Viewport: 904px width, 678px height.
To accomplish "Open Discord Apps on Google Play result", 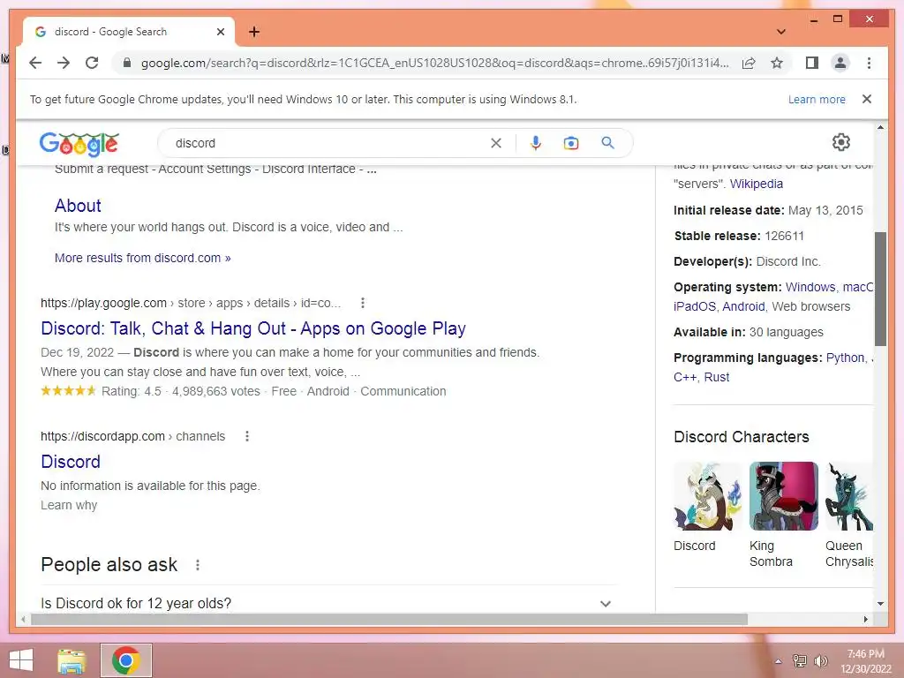I will (x=253, y=328).
